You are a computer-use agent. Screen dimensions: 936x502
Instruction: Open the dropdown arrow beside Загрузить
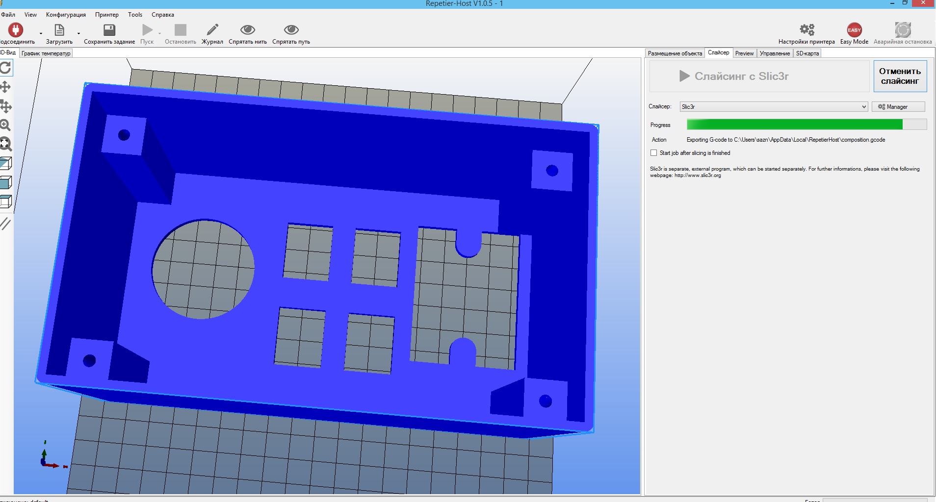click(x=78, y=34)
